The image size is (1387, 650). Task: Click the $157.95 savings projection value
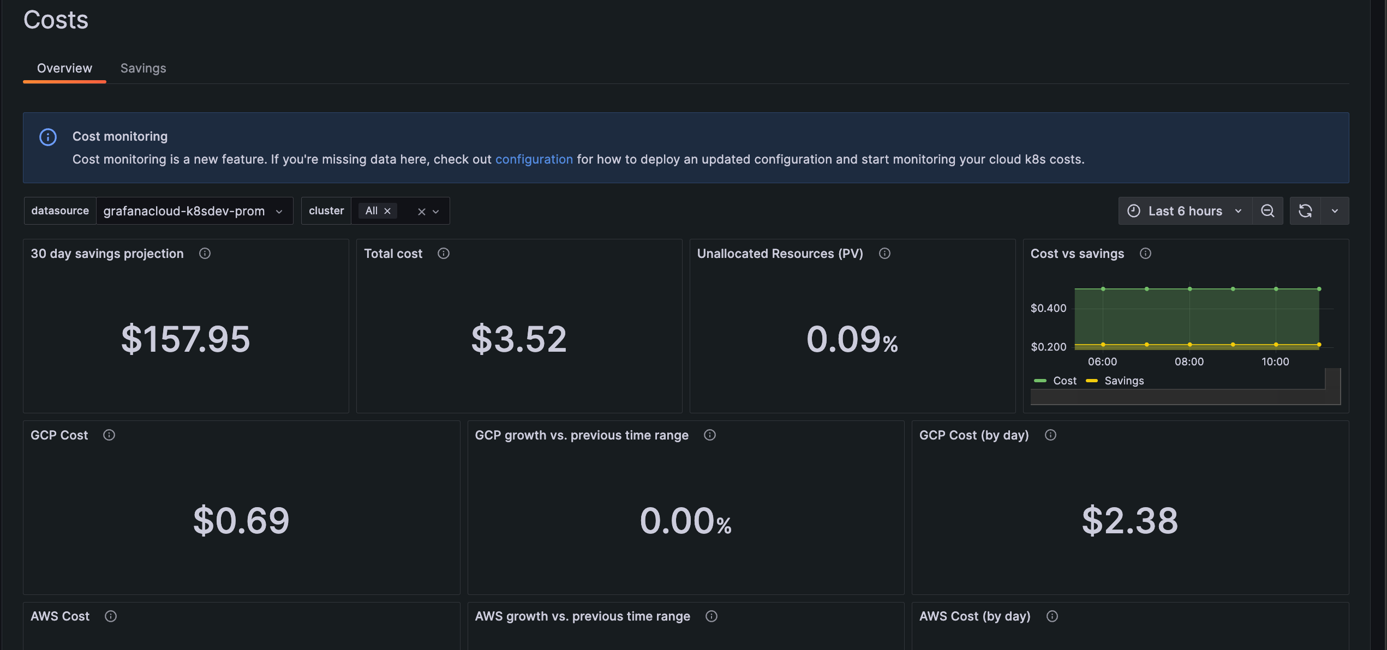coord(186,339)
